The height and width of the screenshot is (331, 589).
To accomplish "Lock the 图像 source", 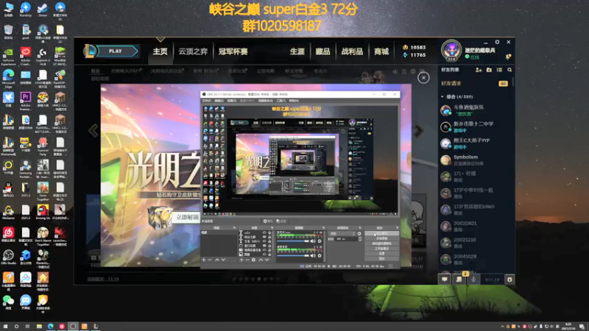I will pos(269,255).
